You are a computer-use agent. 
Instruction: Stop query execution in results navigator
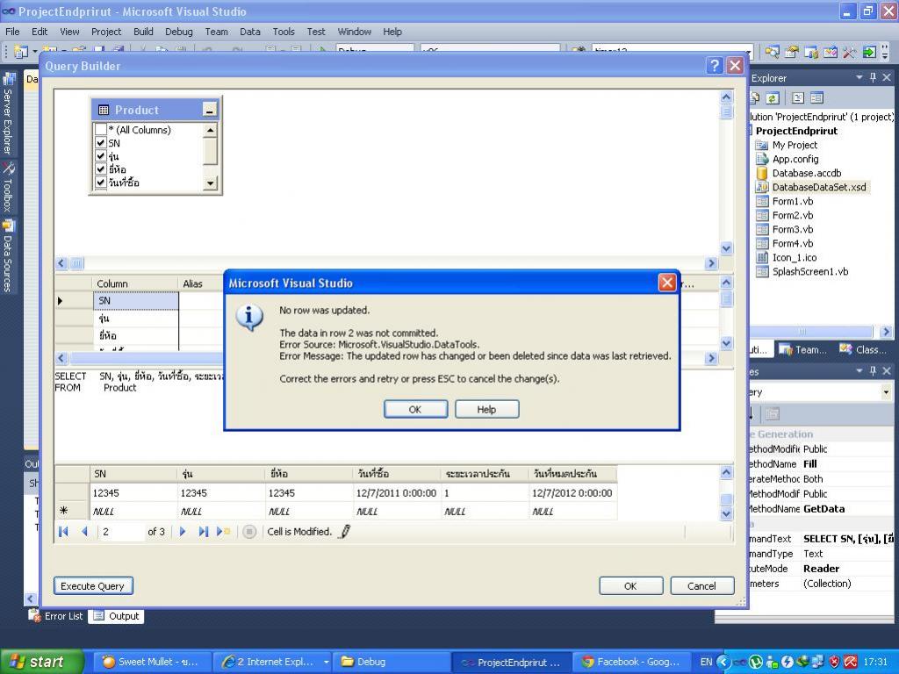click(x=248, y=532)
